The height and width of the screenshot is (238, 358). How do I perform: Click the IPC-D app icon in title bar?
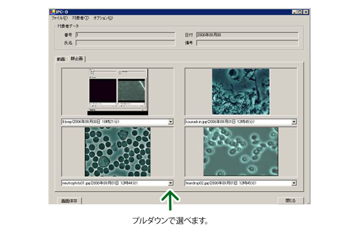click(52, 12)
